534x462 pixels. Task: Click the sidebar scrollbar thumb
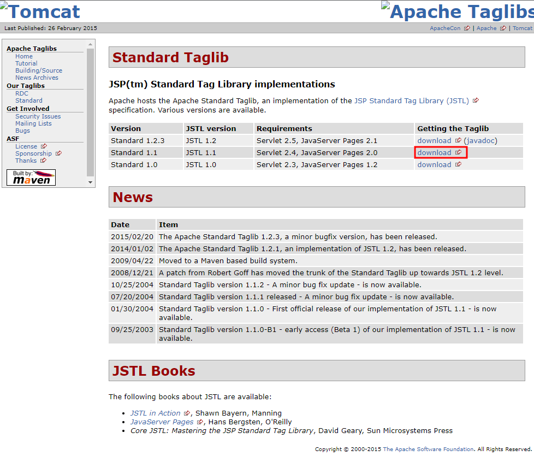(90, 112)
